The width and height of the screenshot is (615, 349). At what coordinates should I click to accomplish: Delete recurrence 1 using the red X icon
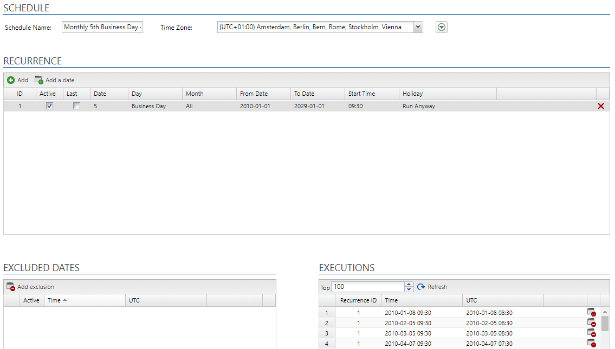[x=600, y=106]
